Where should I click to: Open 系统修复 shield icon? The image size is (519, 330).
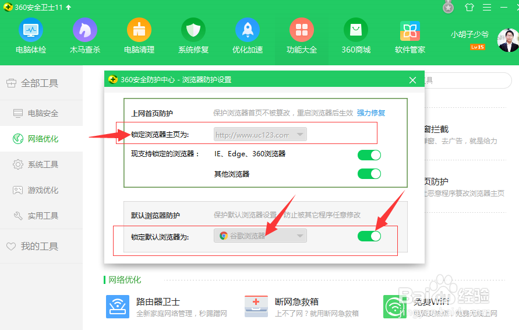tap(193, 30)
